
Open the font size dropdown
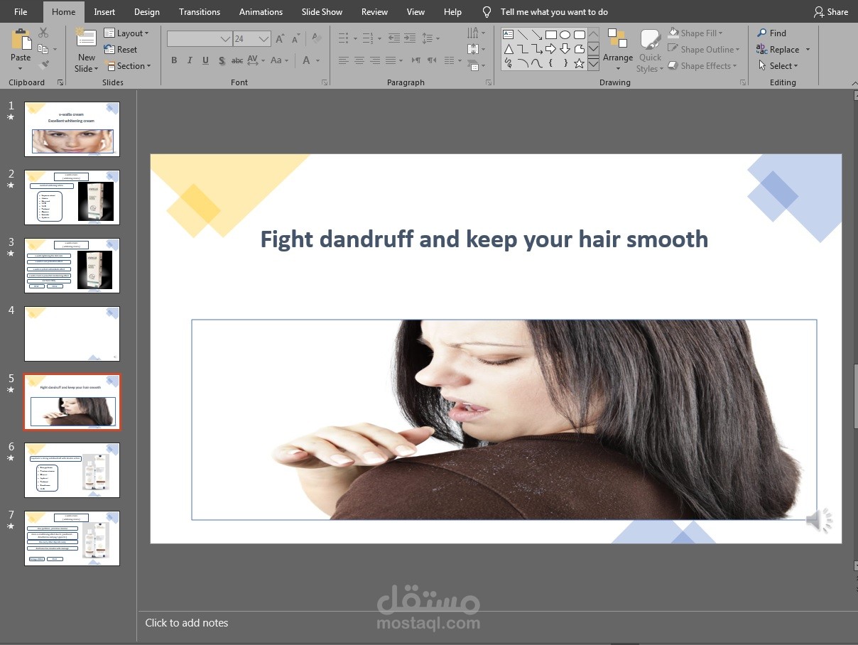(264, 39)
